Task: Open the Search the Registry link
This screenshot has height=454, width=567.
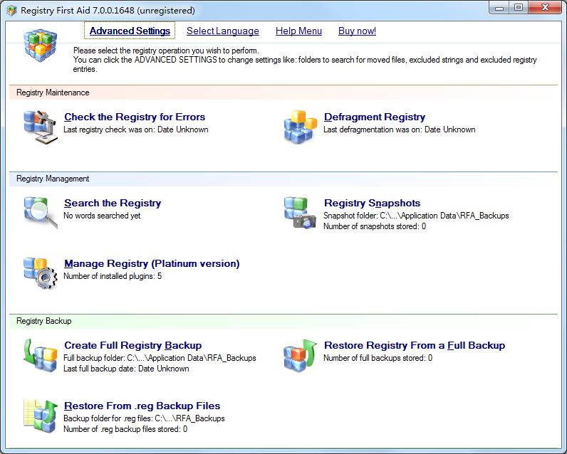Action: [x=112, y=203]
